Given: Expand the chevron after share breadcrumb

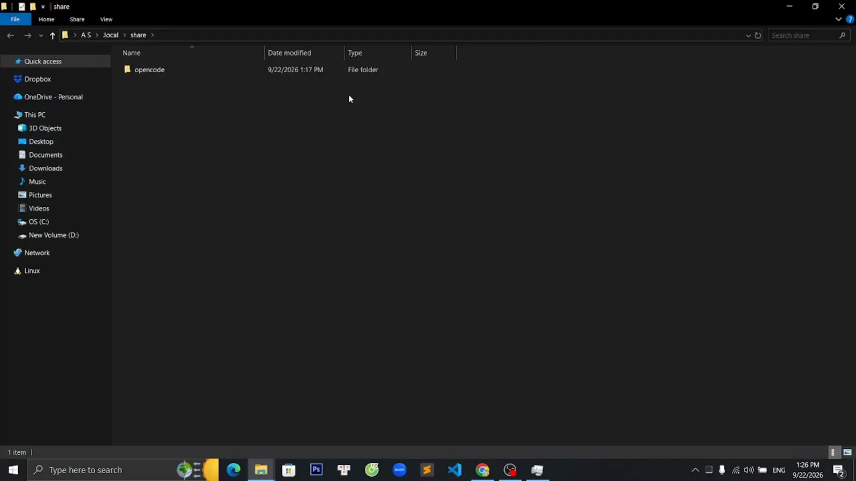Looking at the screenshot, I should click(152, 35).
